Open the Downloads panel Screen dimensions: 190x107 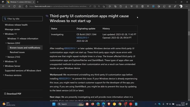pos(126,6)
